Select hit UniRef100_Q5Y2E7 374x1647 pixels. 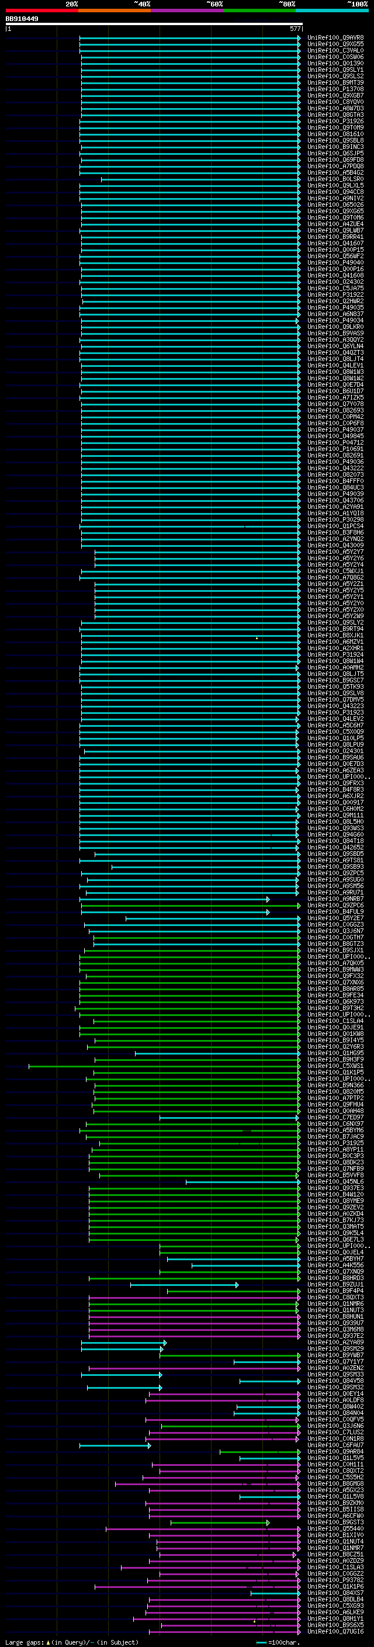[335, 918]
